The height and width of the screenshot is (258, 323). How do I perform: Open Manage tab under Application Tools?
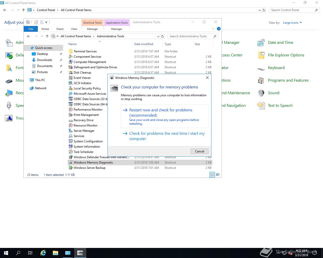tap(117, 29)
